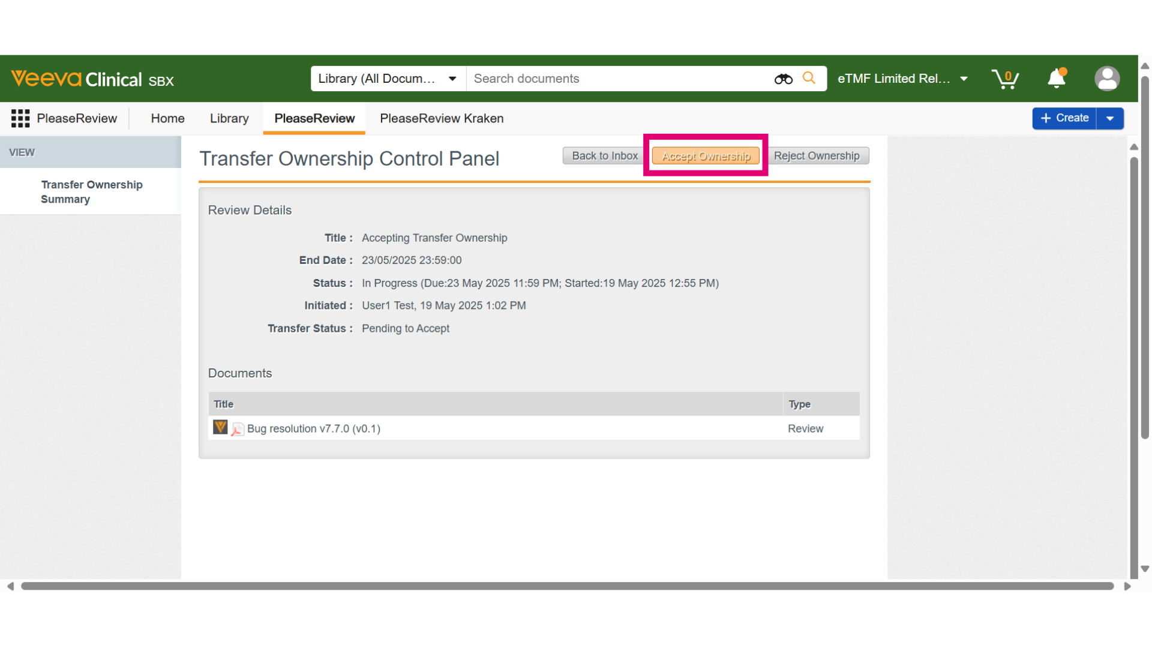Click the Veeva Clinical logo
The height and width of the screenshot is (648, 1152).
coord(92,79)
